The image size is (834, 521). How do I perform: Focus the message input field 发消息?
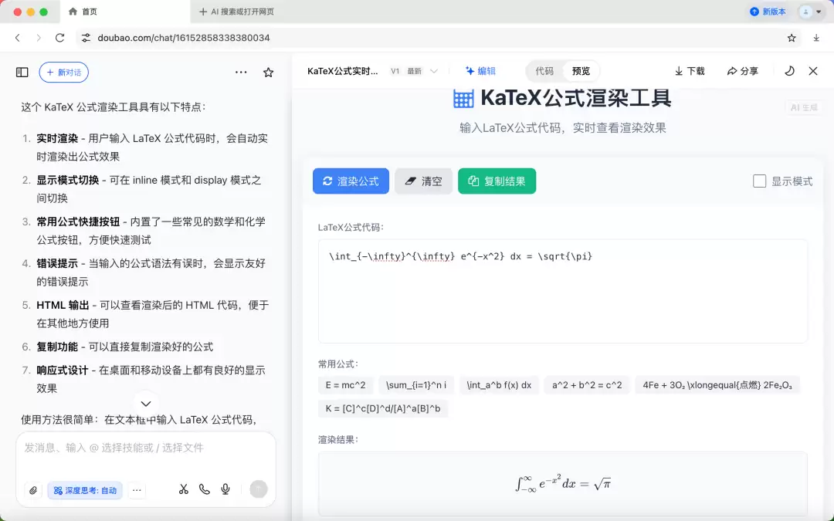146,448
